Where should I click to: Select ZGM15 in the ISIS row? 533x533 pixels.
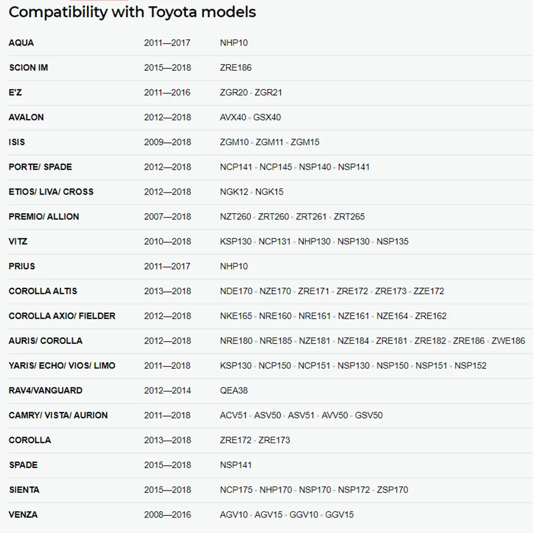click(x=305, y=142)
